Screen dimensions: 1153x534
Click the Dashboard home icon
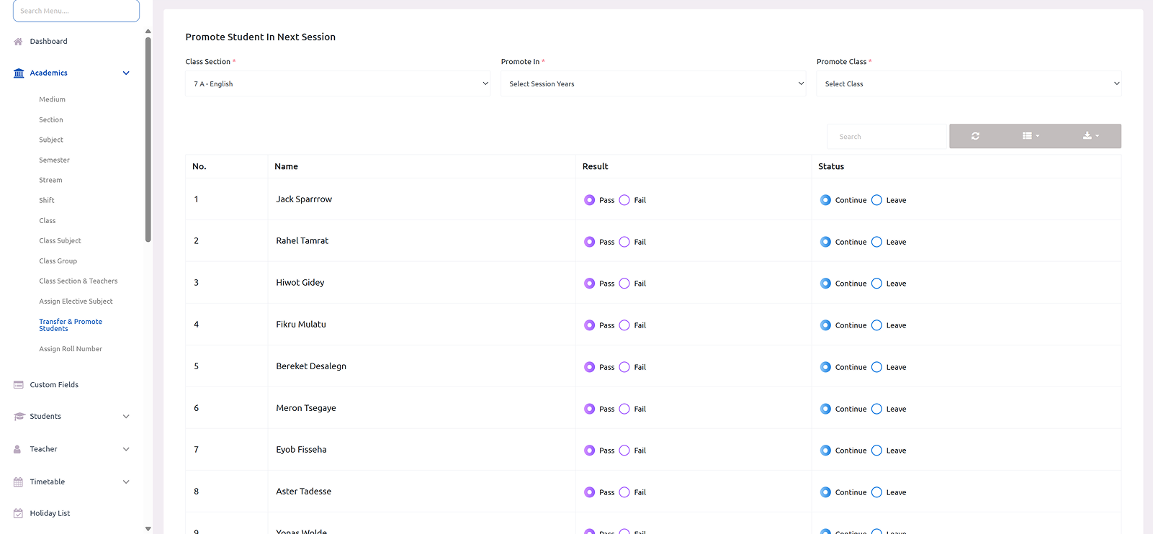tap(18, 42)
